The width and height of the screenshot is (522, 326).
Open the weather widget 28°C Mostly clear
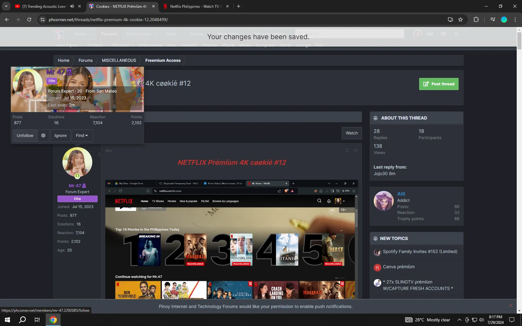(x=428, y=320)
